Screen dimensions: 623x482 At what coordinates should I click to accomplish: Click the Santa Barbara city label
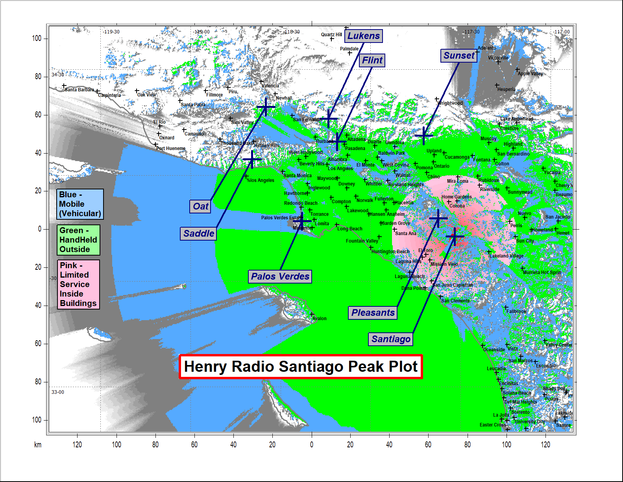pyautogui.click(x=79, y=90)
